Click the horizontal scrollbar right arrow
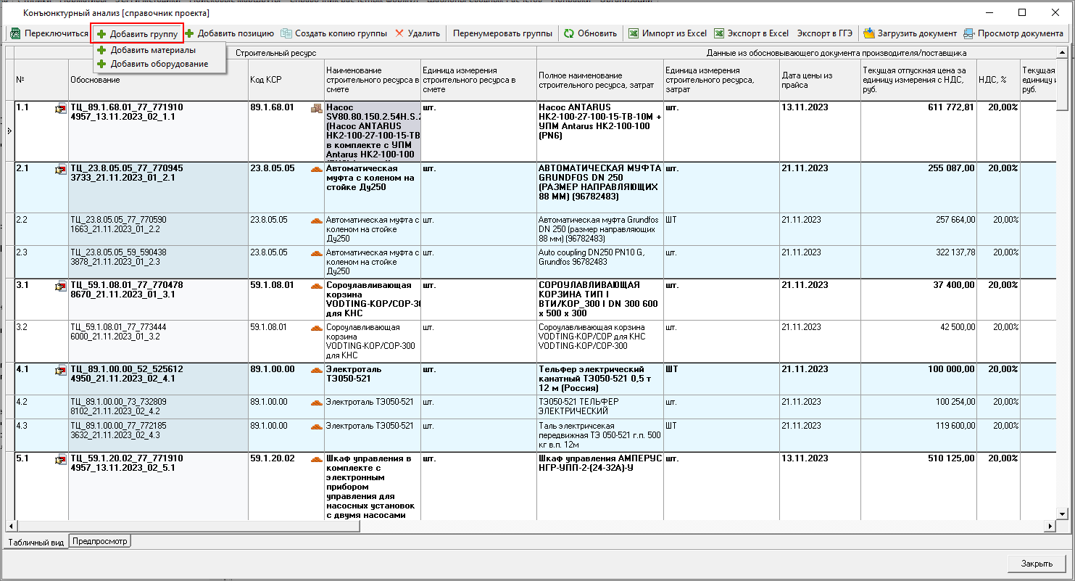Image resolution: width=1075 pixels, height=581 pixels. (x=1049, y=526)
